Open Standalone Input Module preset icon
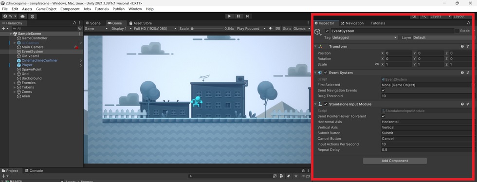The height and width of the screenshot is (182, 477). point(468,104)
